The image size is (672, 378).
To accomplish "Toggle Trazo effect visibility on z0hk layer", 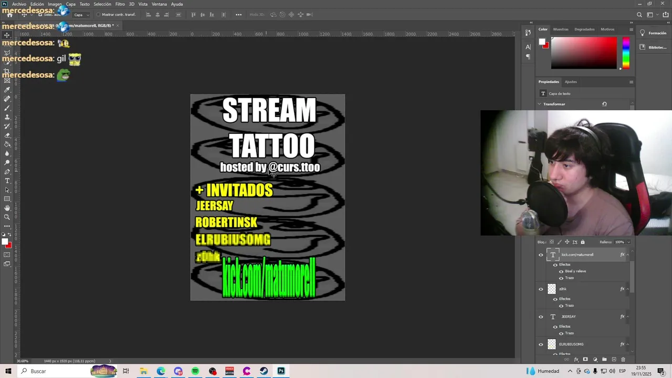I will tap(561, 306).
